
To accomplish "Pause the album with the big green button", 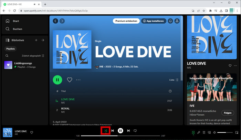I will click(57, 80).
